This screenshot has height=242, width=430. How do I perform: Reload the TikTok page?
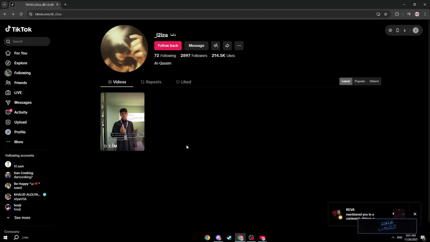click(x=21, y=14)
